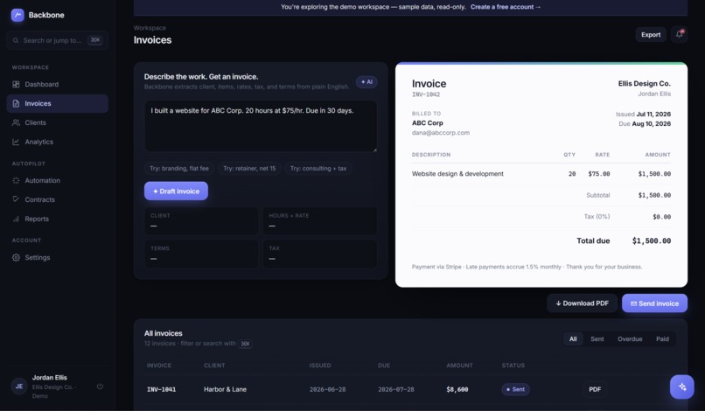This screenshot has height=411, width=705.
Task: Click the Sent status badge on INV-1041
Action: click(x=515, y=389)
